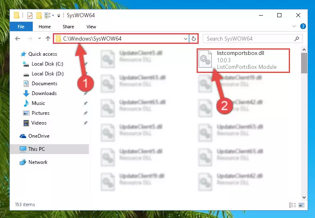Close the SysWOW64 window
This screenshot has width=315, height=218.
298,15
